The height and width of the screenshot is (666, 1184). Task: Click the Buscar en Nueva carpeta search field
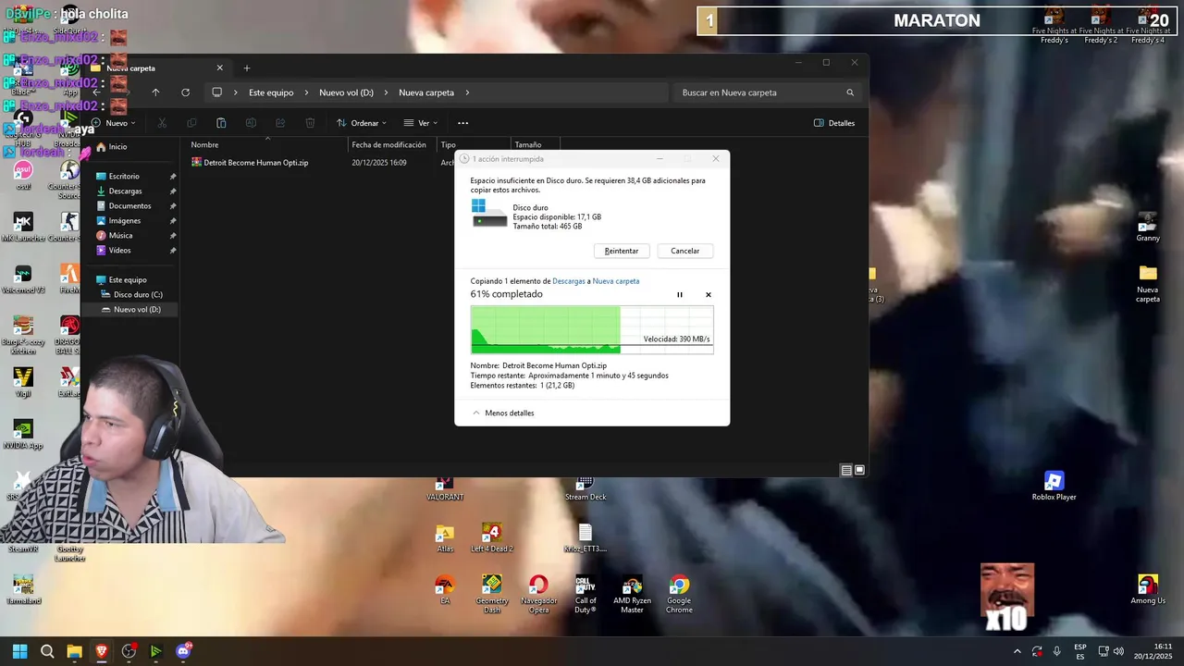[x=768, y=92]
